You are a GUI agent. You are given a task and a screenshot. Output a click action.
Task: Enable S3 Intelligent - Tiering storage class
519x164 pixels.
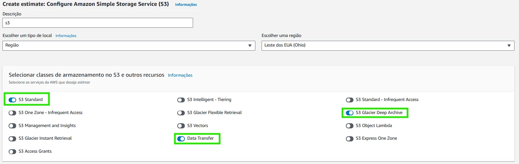click(x=181, y=100)
